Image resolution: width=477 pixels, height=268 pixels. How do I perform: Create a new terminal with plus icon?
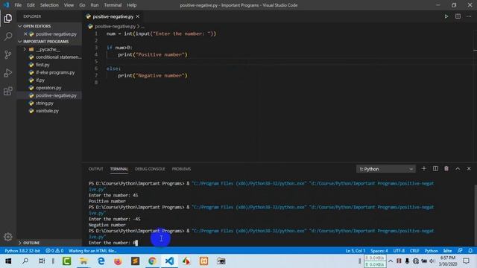point(423,169)
